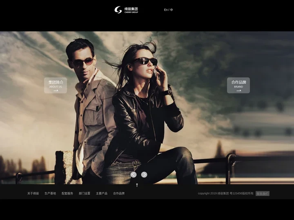This screenshot has width=294, height=220.
Task: Click the small upward arrow above the footer
Action: pyautogui.click(x=137, y=185)
